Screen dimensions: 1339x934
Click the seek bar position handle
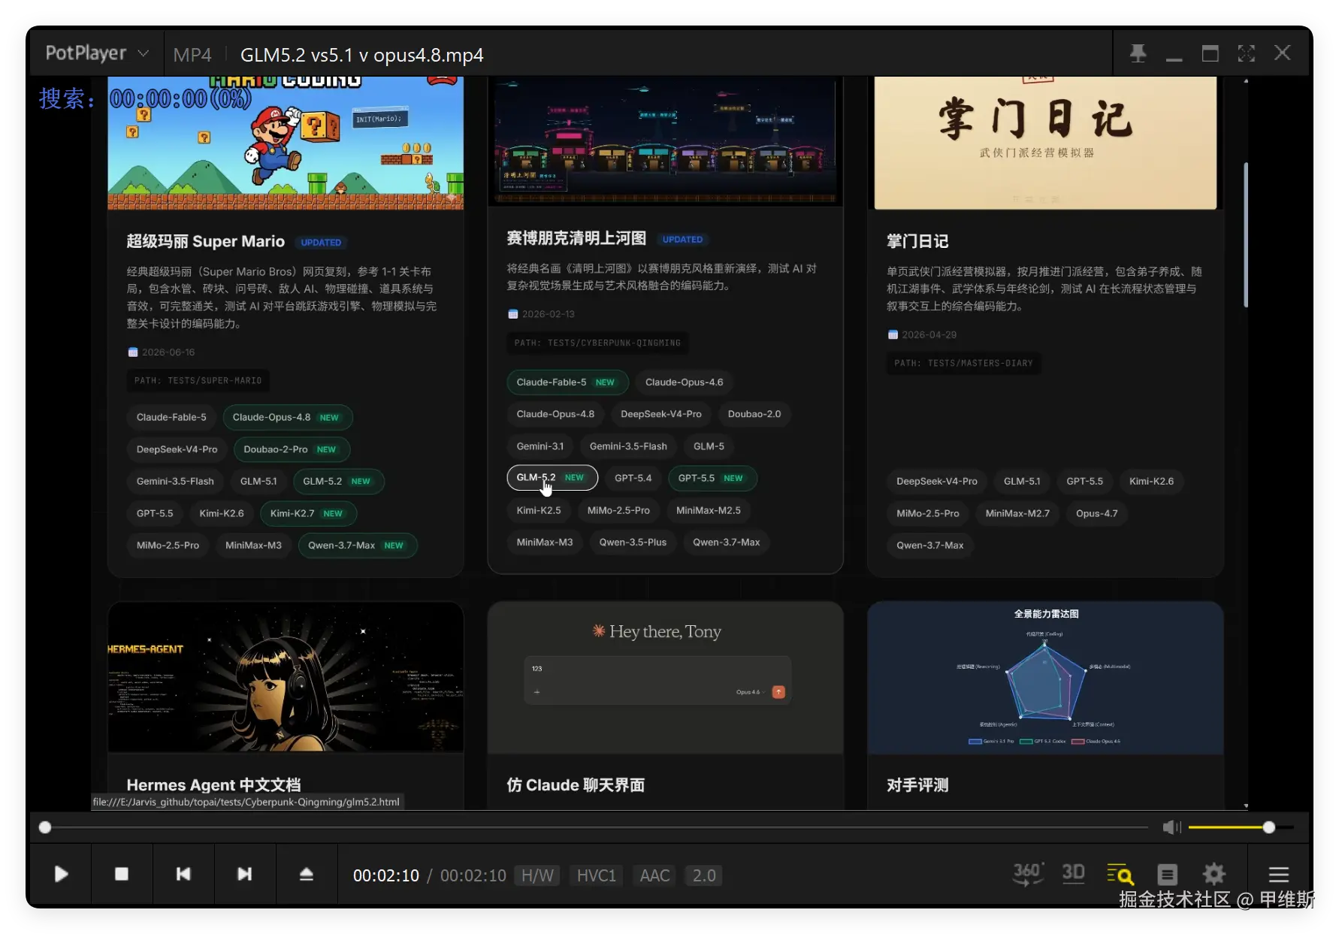[x=45, y=827]
